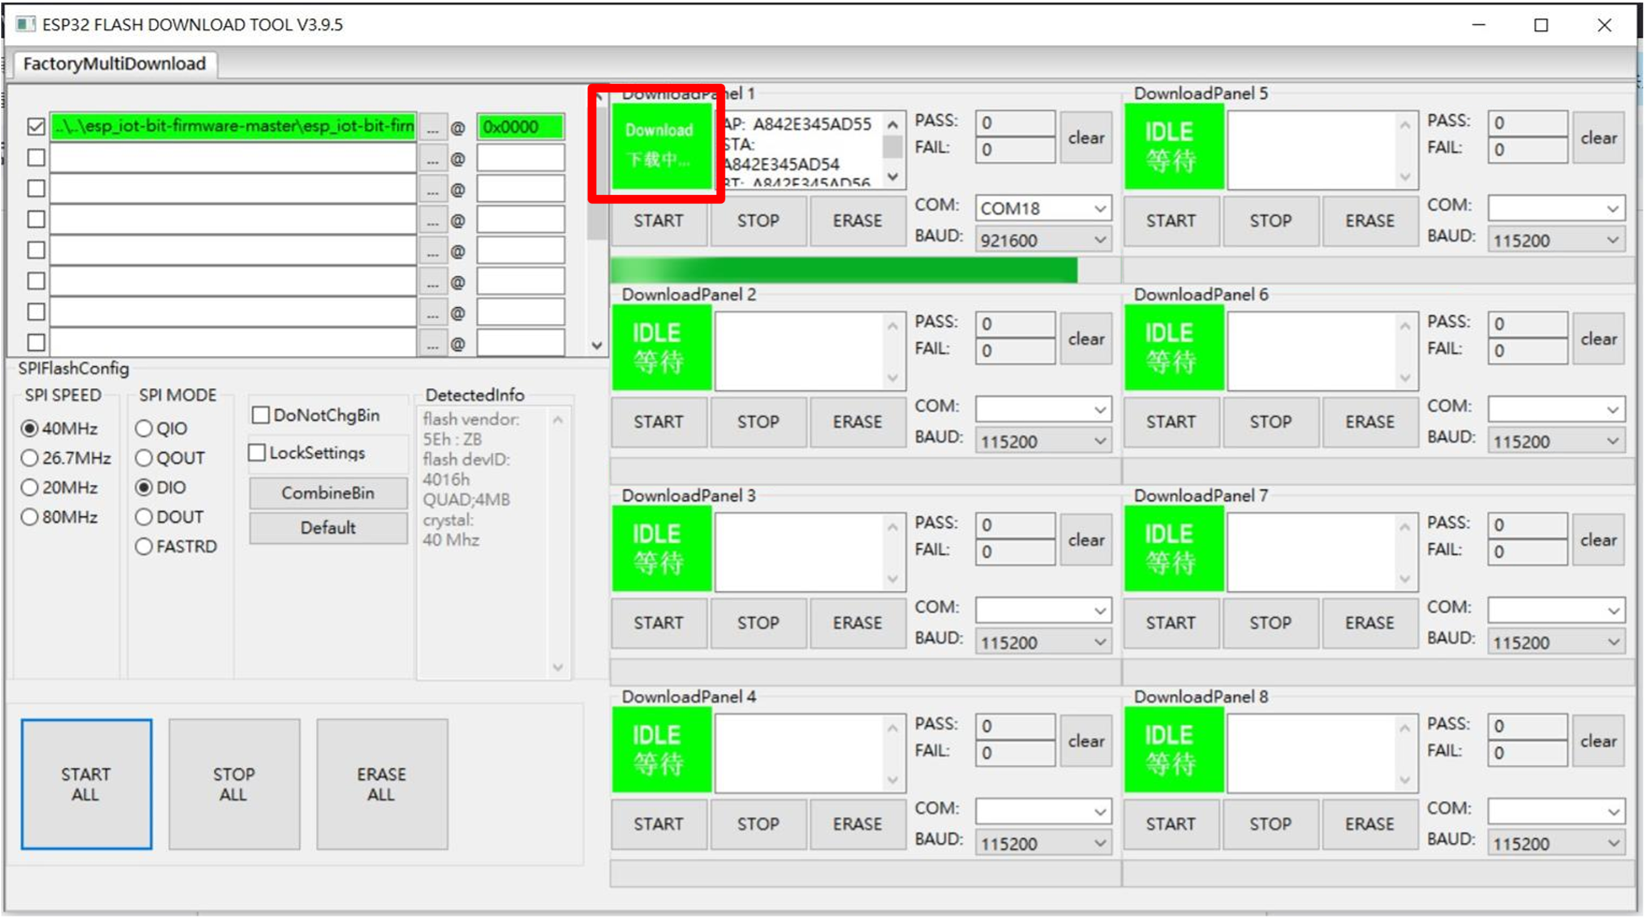Open the 921600 baud rate dropdown
Viewport: 1647px width, 921px height.
(x=1043, y=240)
